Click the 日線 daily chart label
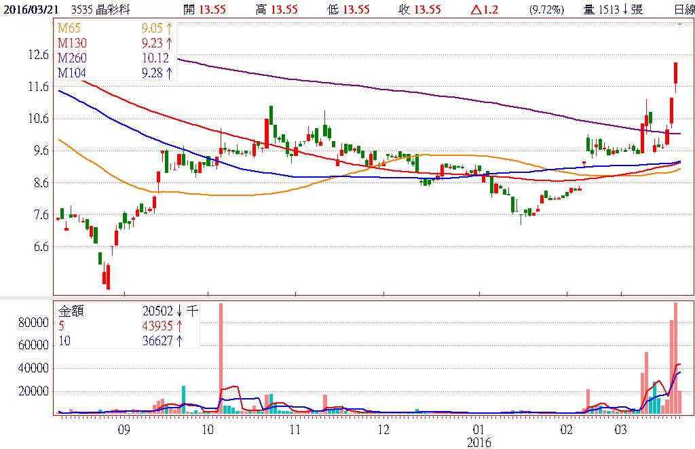 pos(683,9)
